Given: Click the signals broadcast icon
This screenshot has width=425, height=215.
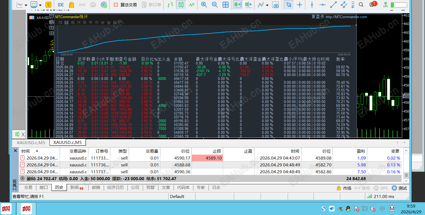Looking at the screenshot, I should click(x=82, y=5).
